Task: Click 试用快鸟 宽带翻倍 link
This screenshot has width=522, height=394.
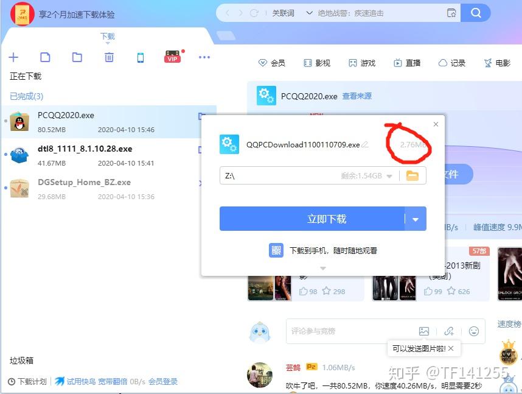Action: (97, 381)
